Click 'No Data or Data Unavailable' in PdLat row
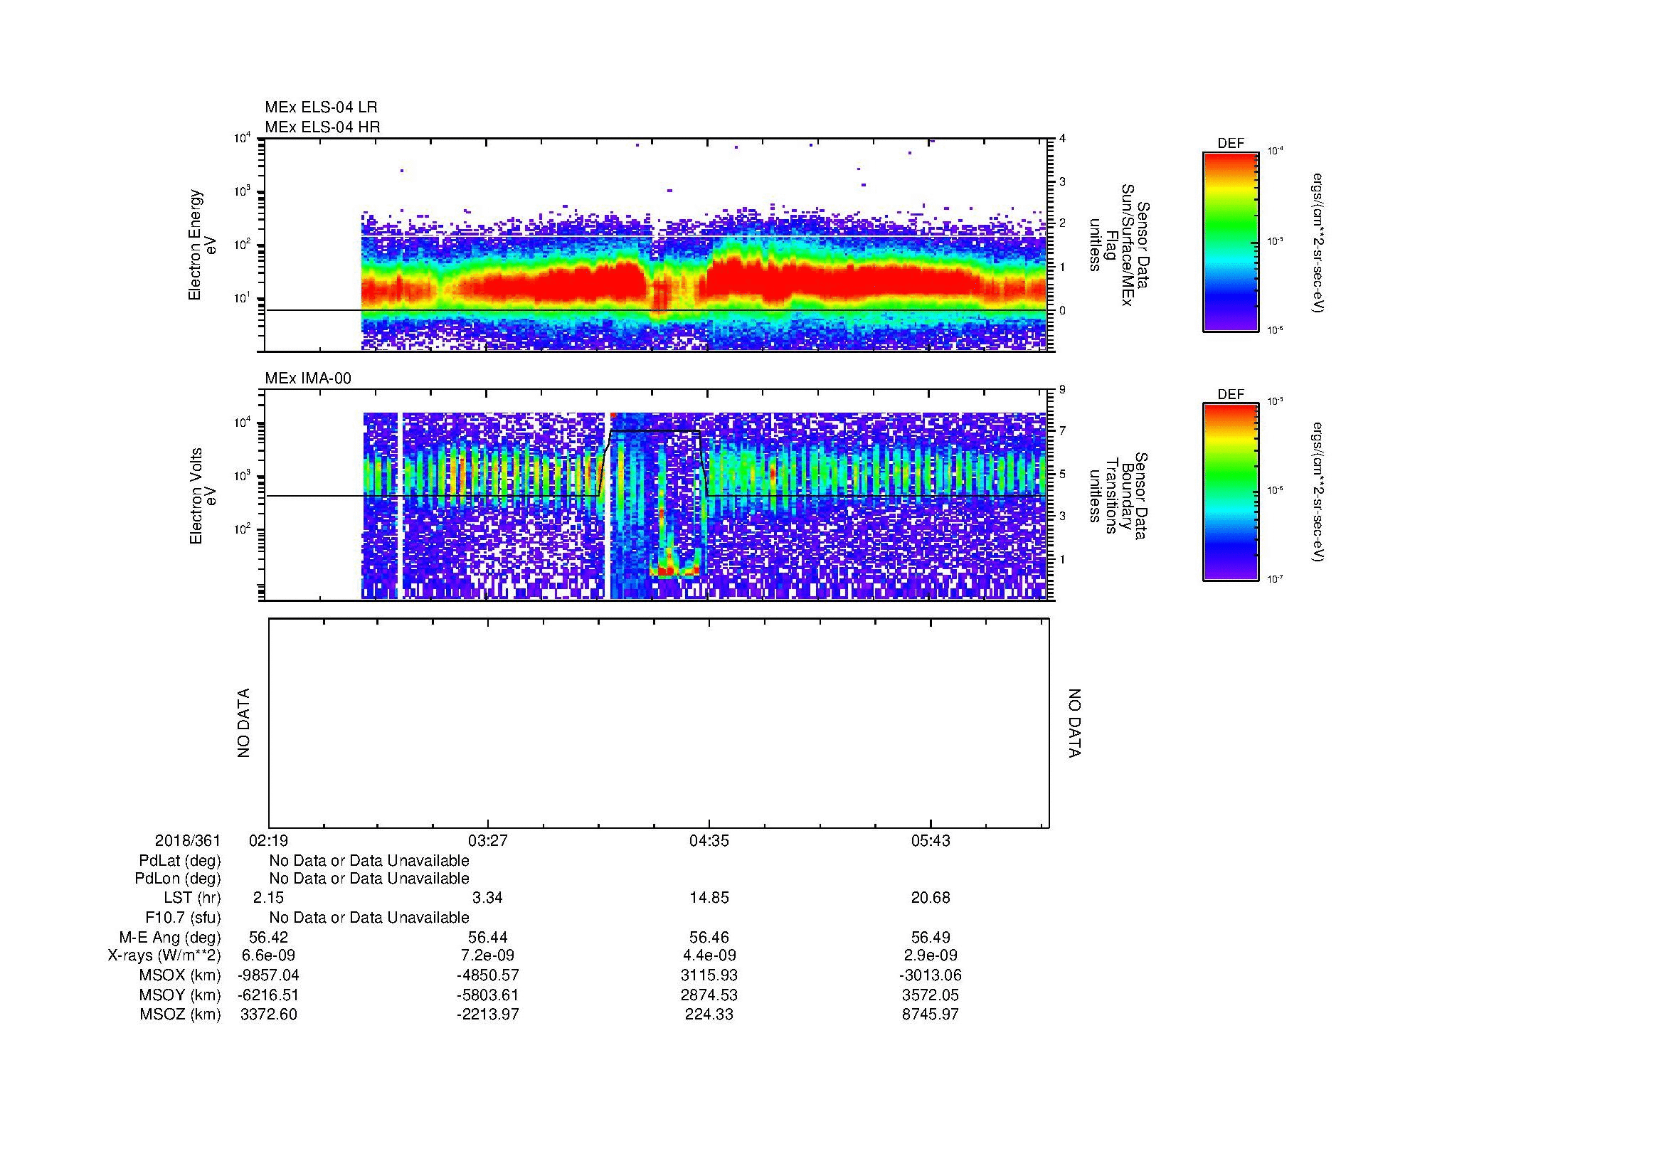 pos(369,861)
